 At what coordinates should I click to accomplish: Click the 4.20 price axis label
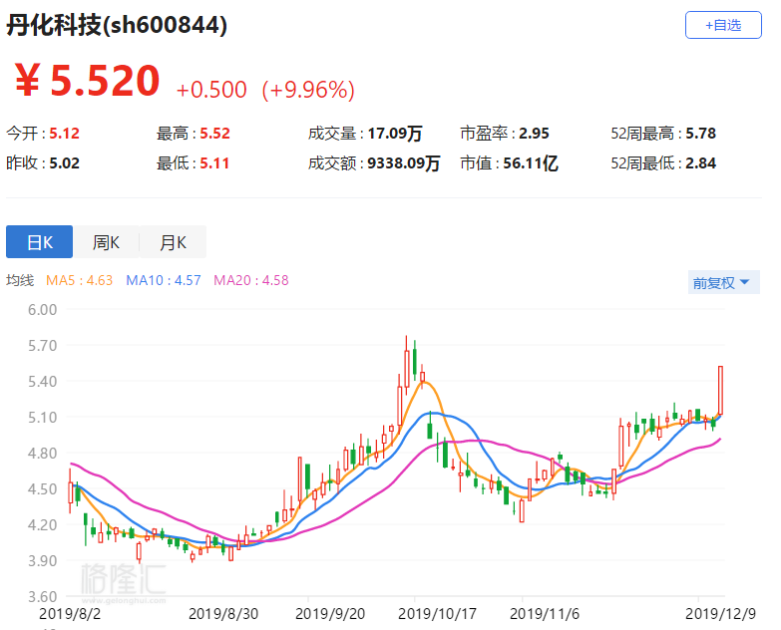(x=42, y=524)
